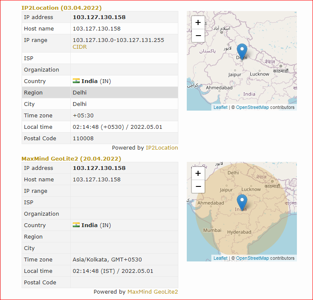This screenshot has height=300, width=313.
Task: Click the India flag in MaxMind table
Action: [x=76, y=225]
